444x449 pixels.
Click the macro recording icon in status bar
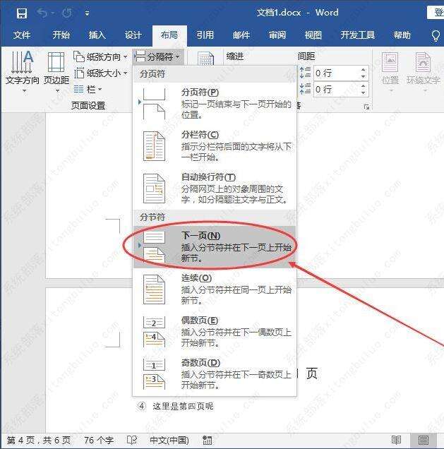click(207, 440)
